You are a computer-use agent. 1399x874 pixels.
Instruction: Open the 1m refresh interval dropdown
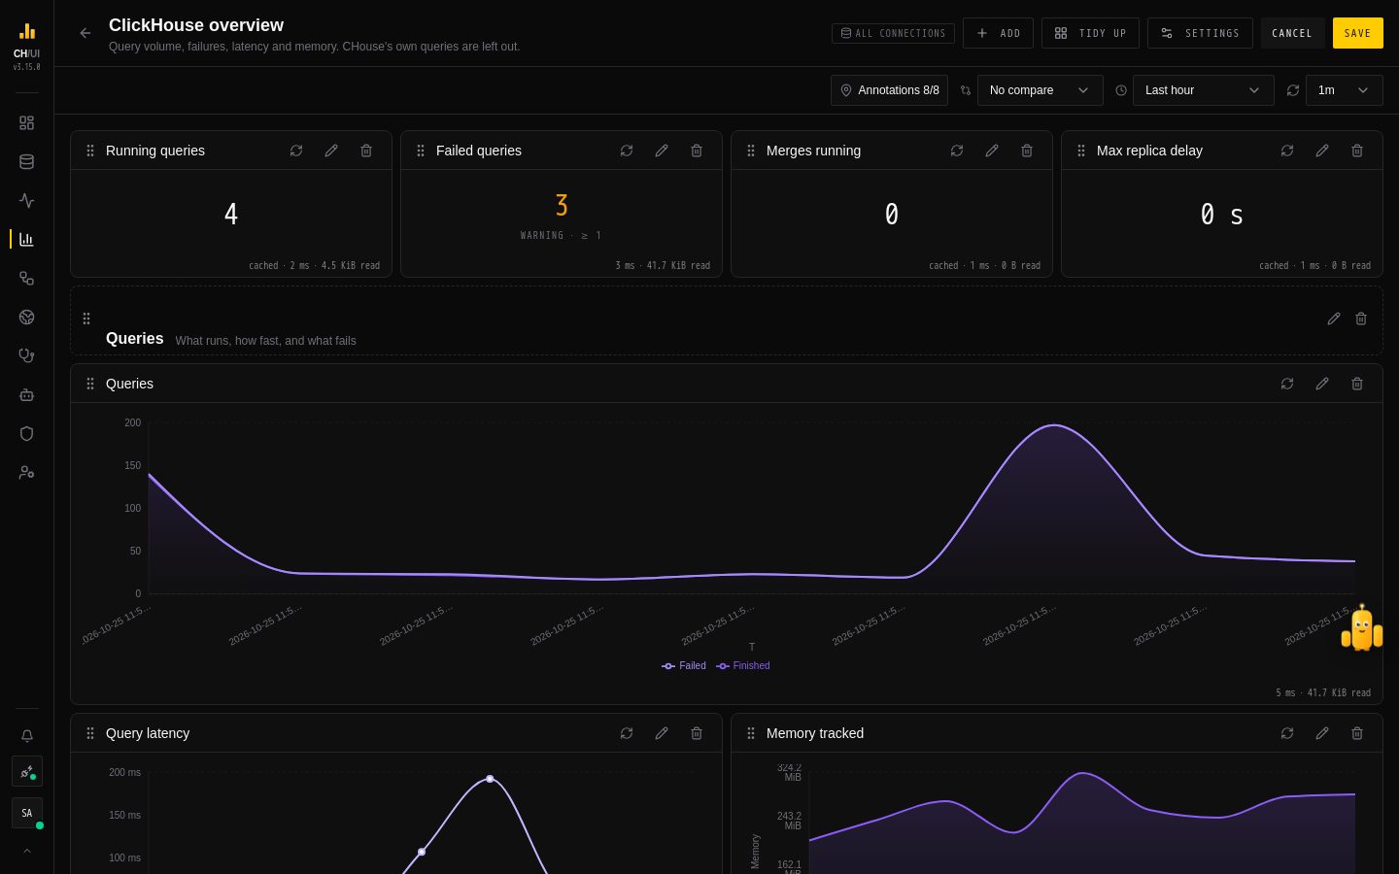1344,90
